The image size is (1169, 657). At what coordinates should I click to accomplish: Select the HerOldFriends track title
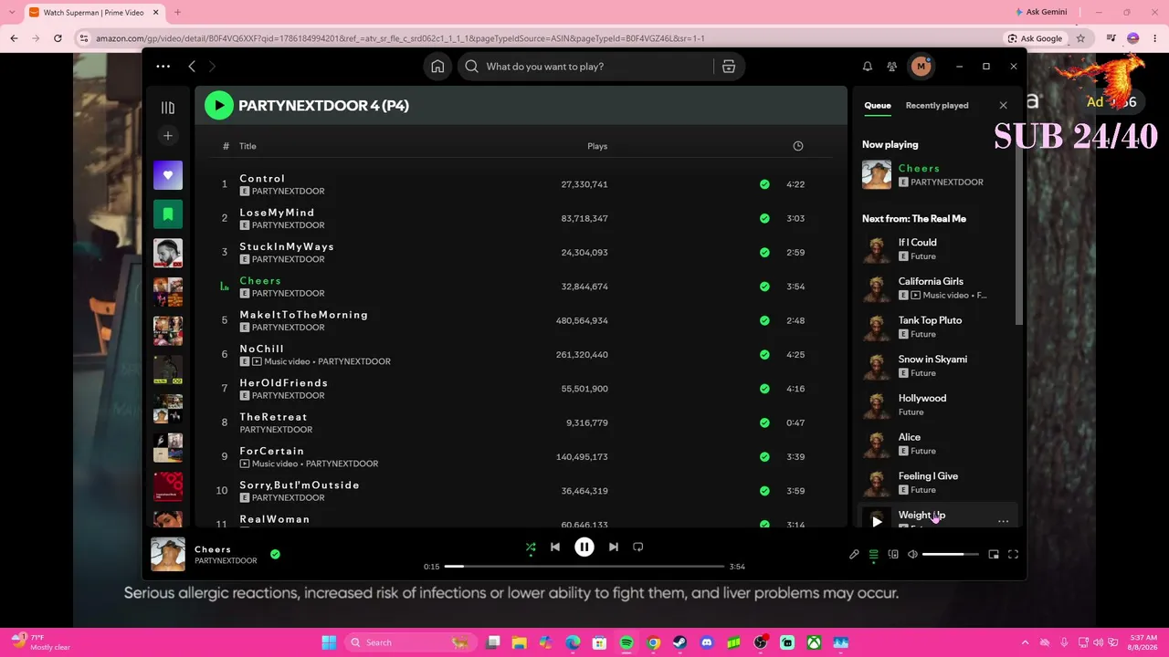tap(284, 383)
